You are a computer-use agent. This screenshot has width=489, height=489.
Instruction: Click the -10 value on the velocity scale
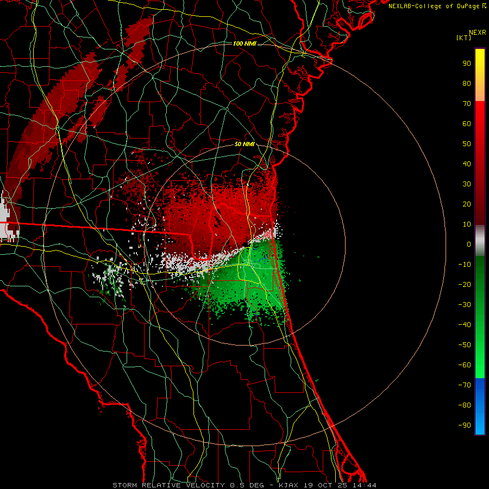pos(465,265)
